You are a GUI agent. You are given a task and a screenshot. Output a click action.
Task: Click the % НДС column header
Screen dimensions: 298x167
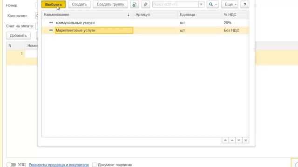click(235, 15)
